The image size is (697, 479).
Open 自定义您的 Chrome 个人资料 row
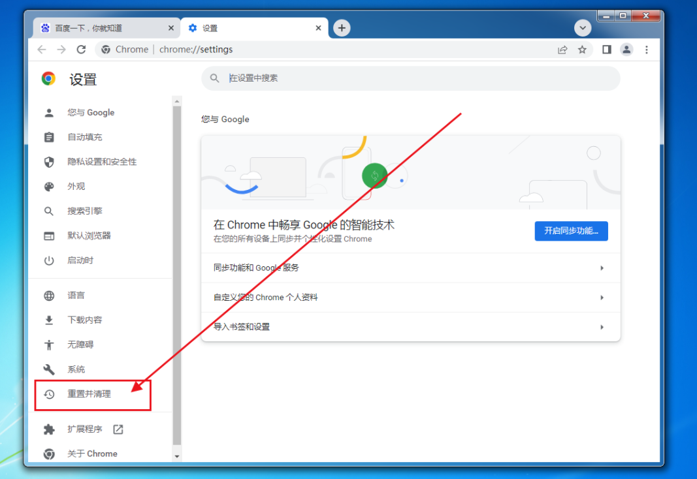pyautogui.click(x=411, y=298)
